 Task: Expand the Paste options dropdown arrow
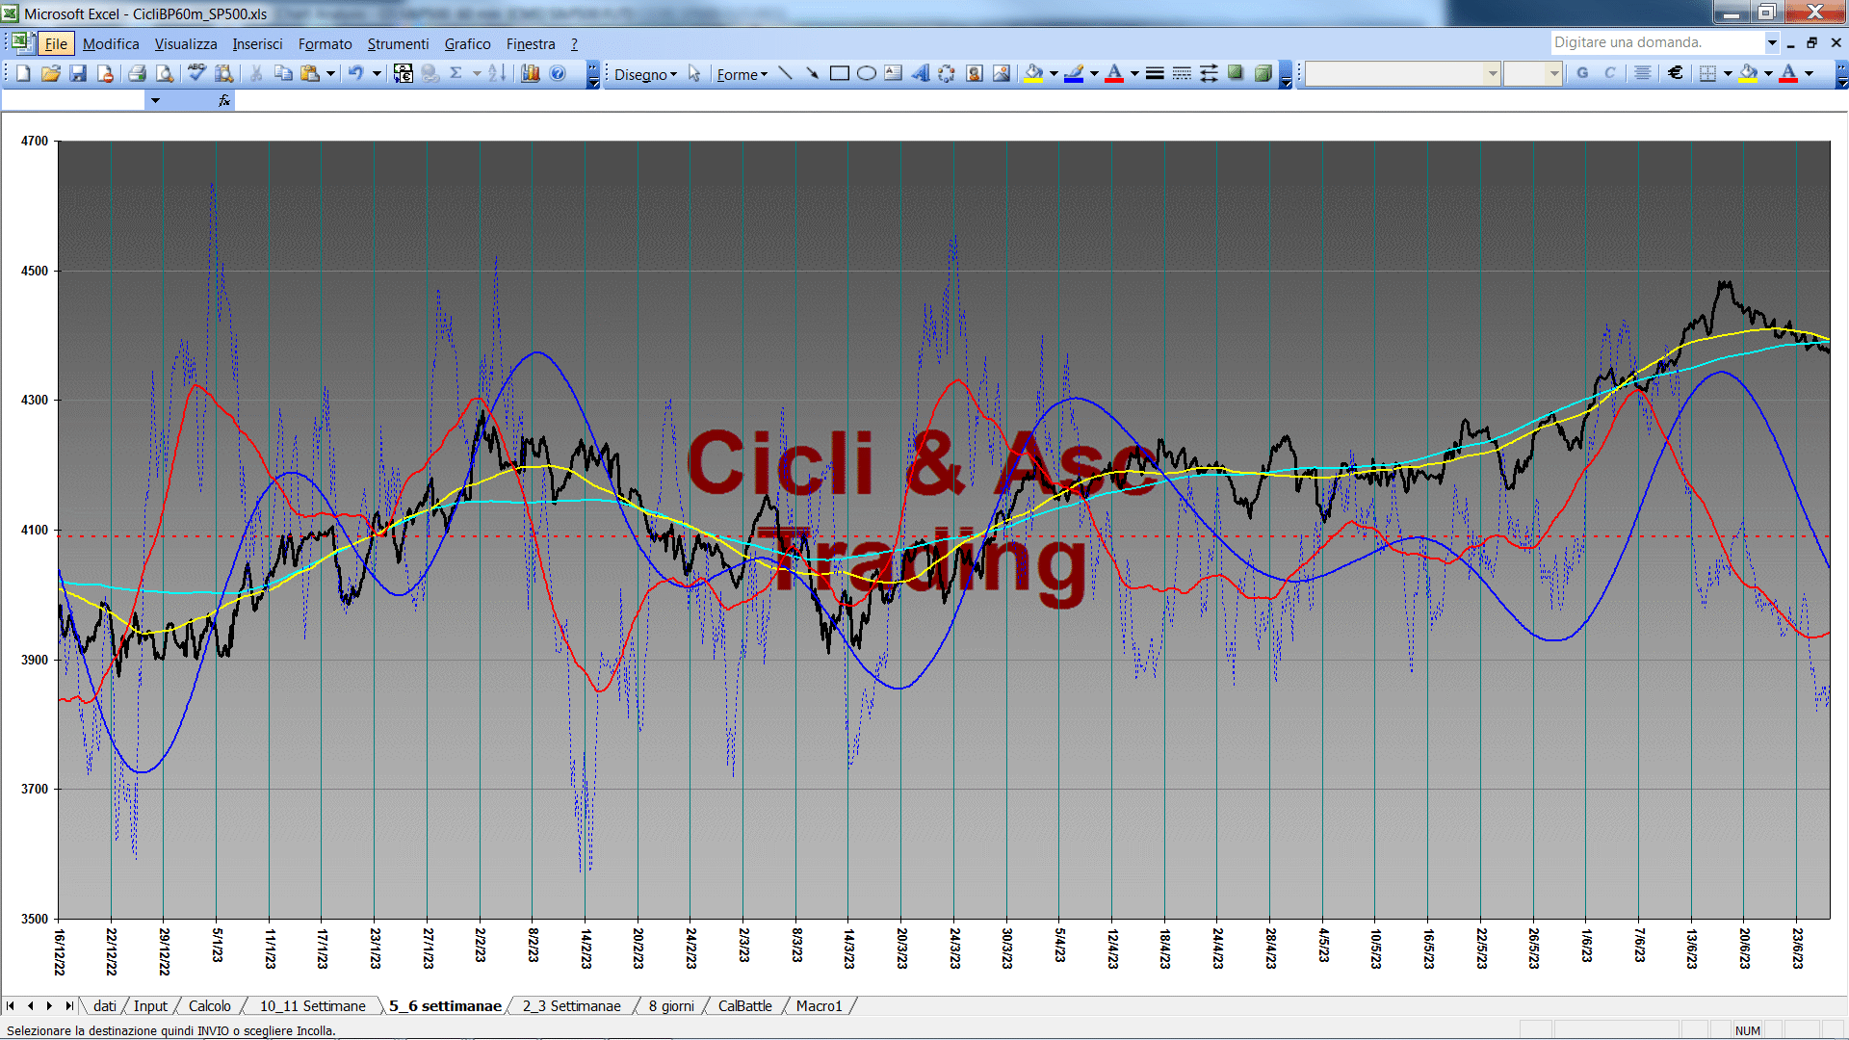point(330,73)
